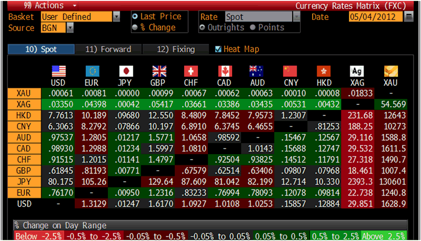Click the US flag icon above USD

[x=57, y=71]
